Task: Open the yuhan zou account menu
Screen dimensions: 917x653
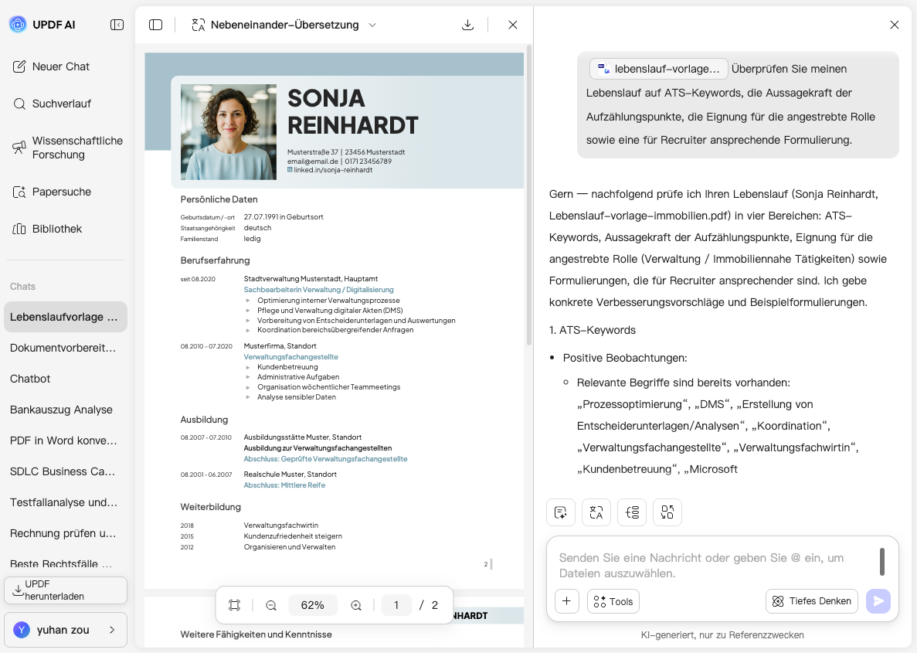Action: [x=66, y=630]
